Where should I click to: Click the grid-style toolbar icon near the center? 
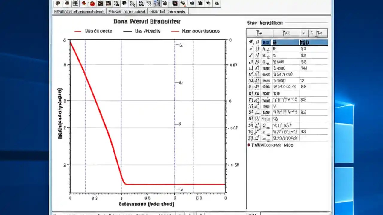coord(157,3)
